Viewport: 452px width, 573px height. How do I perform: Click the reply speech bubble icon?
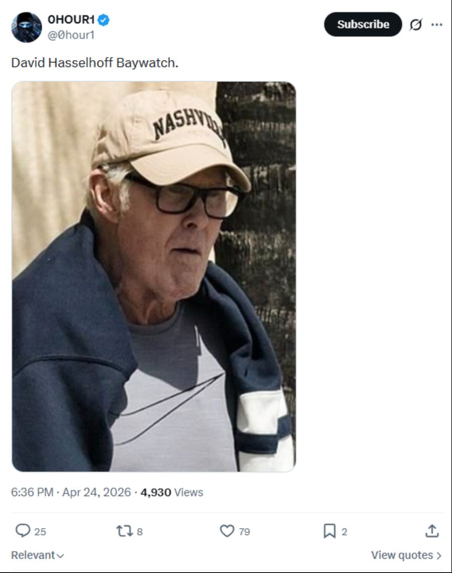tap(23, 531)
